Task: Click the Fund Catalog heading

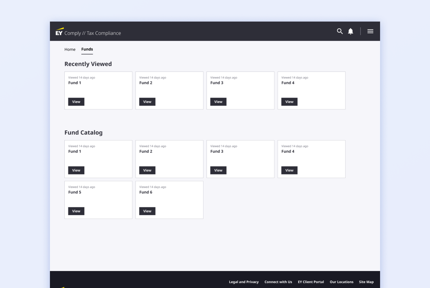Action: 84,133
